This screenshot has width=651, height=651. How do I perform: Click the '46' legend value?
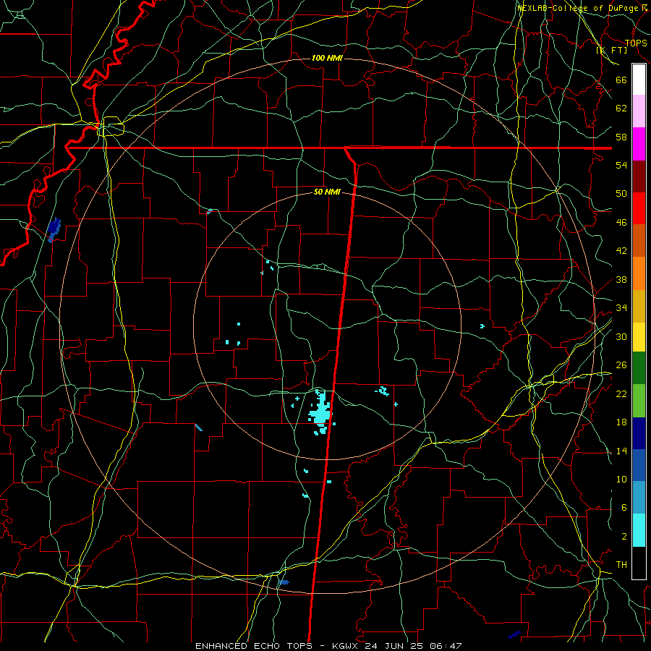point(621,223)
